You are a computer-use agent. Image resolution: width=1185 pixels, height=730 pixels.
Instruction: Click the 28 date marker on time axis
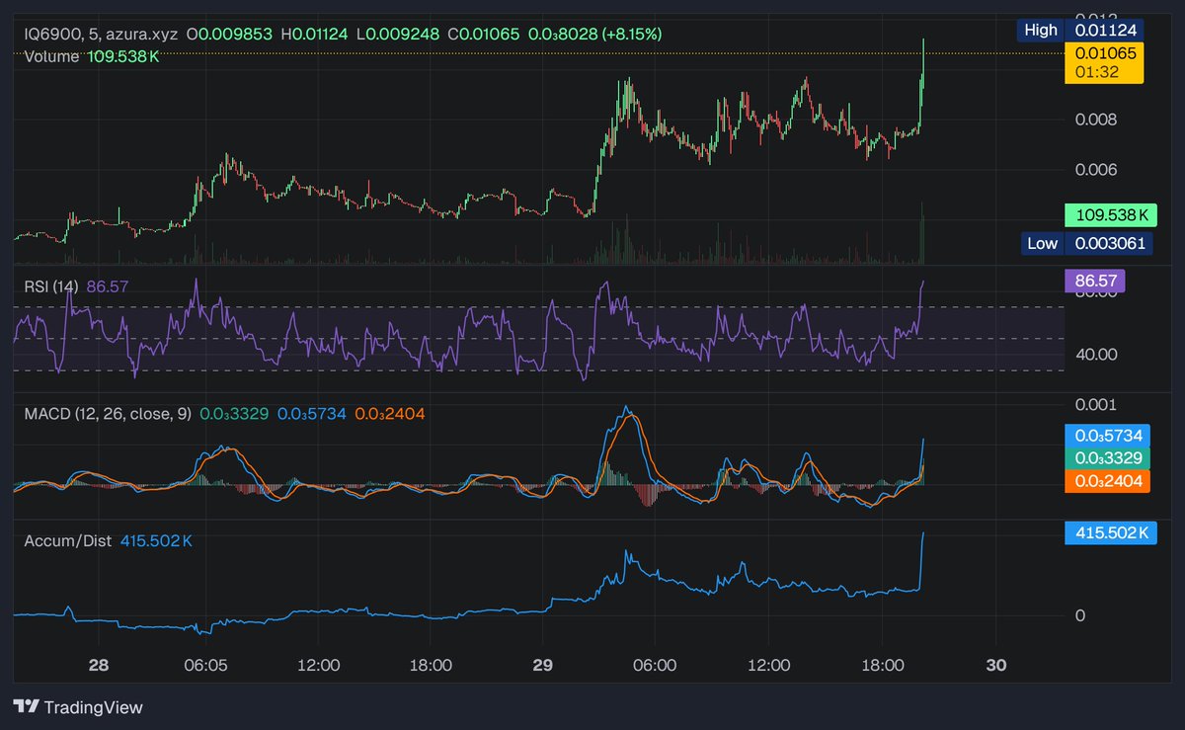click(98, 665)
